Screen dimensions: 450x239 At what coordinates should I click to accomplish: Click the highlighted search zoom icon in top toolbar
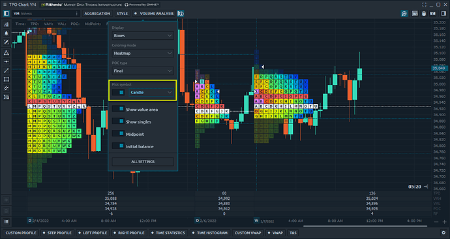[x=404, y=14]
